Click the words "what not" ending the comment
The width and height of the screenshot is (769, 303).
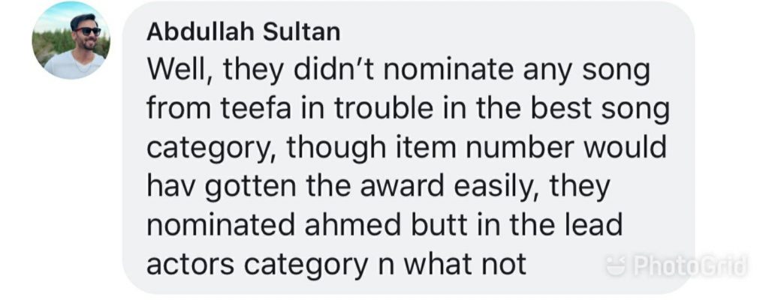click(x=463, y=265)
